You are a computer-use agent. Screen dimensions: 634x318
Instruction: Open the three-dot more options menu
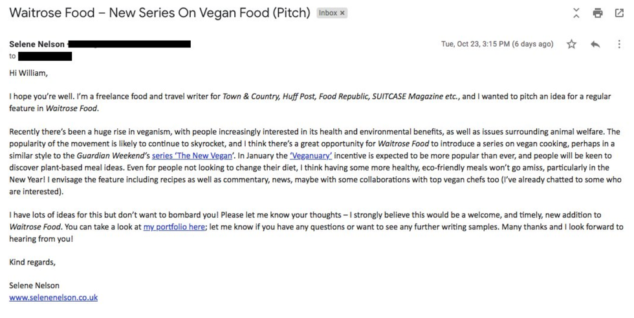[619, 45]
